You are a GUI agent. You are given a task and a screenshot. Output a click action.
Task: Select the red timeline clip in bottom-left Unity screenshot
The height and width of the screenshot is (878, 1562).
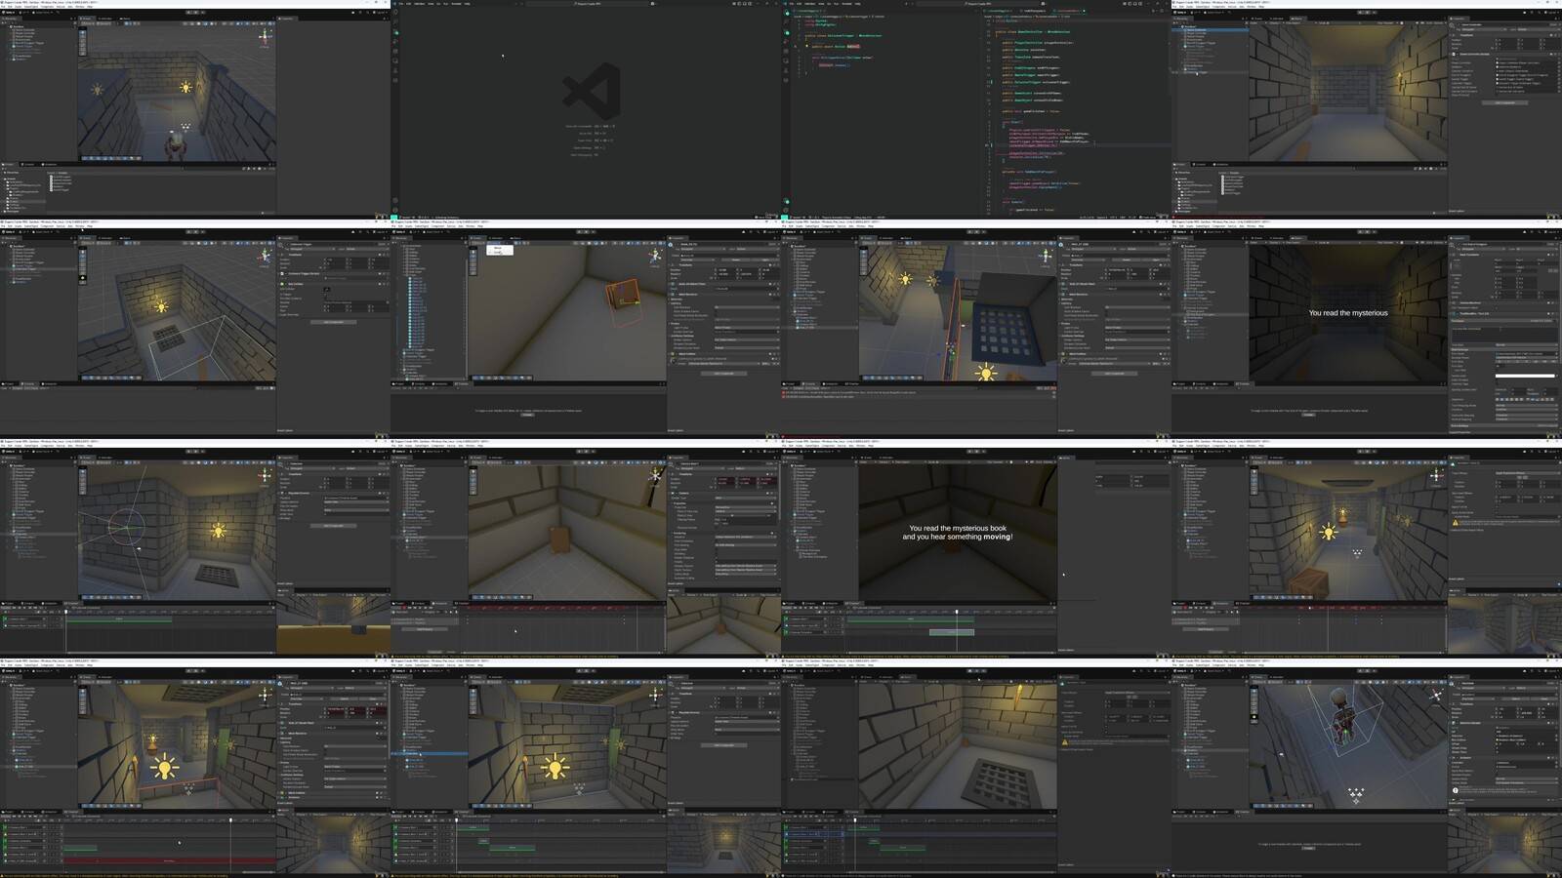click(x=169, y=860)
